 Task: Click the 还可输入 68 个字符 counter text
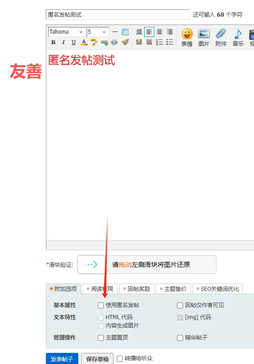[218, 15]
